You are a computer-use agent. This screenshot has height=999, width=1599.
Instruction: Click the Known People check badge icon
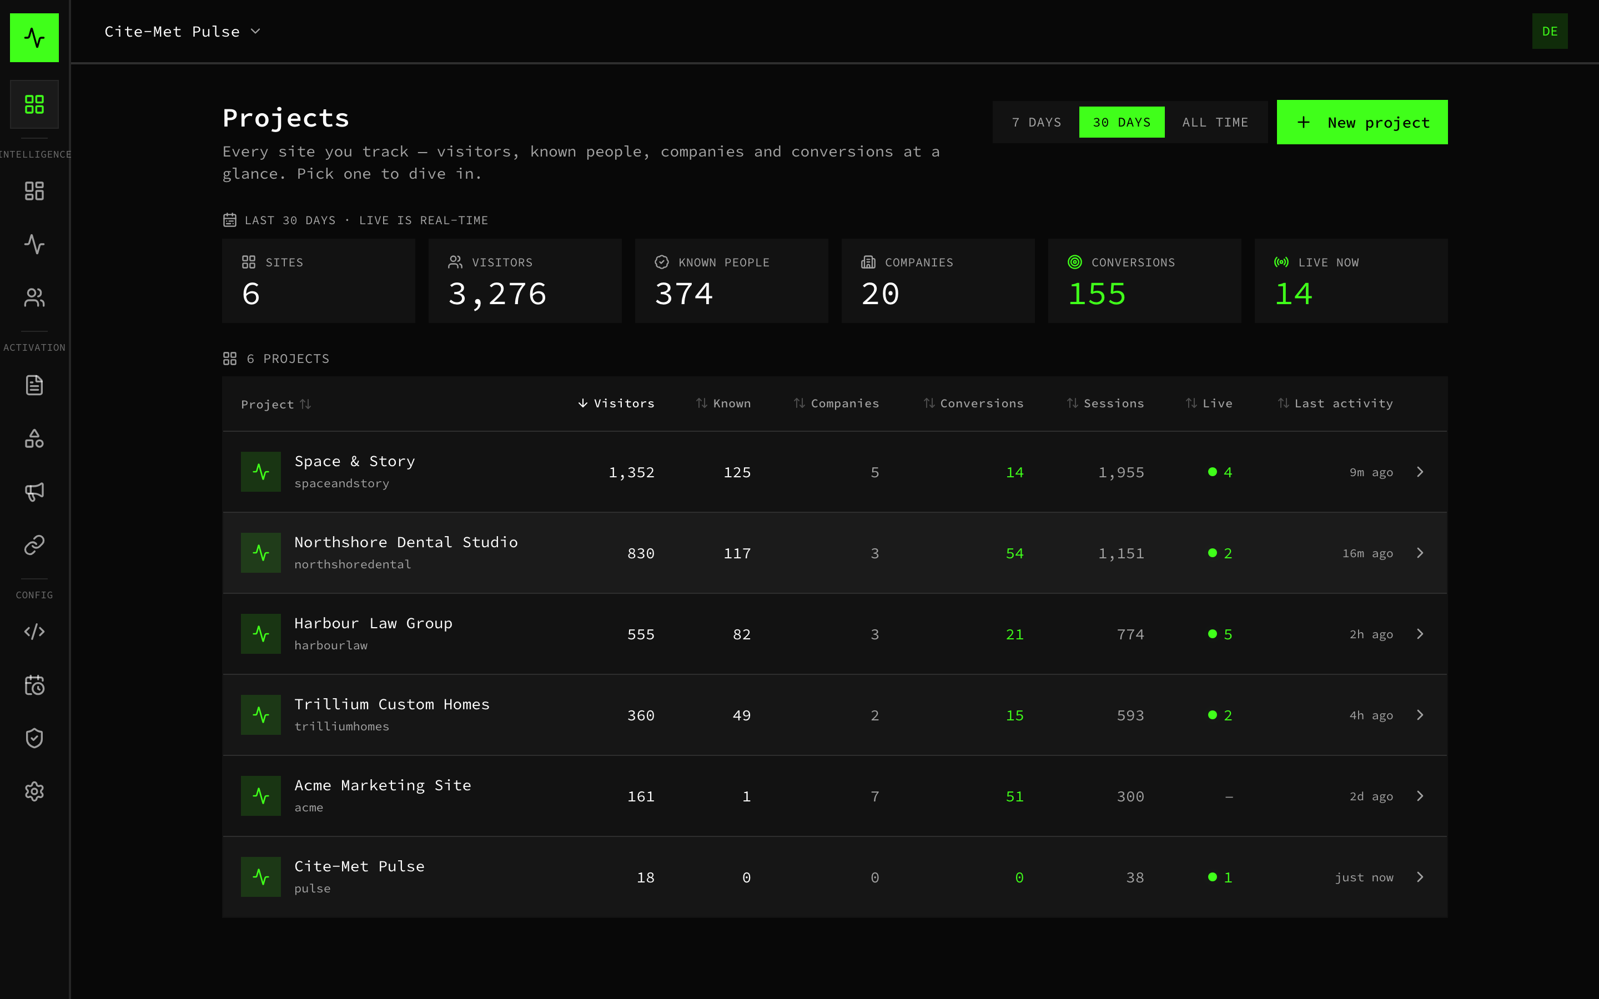pos(661,263)
